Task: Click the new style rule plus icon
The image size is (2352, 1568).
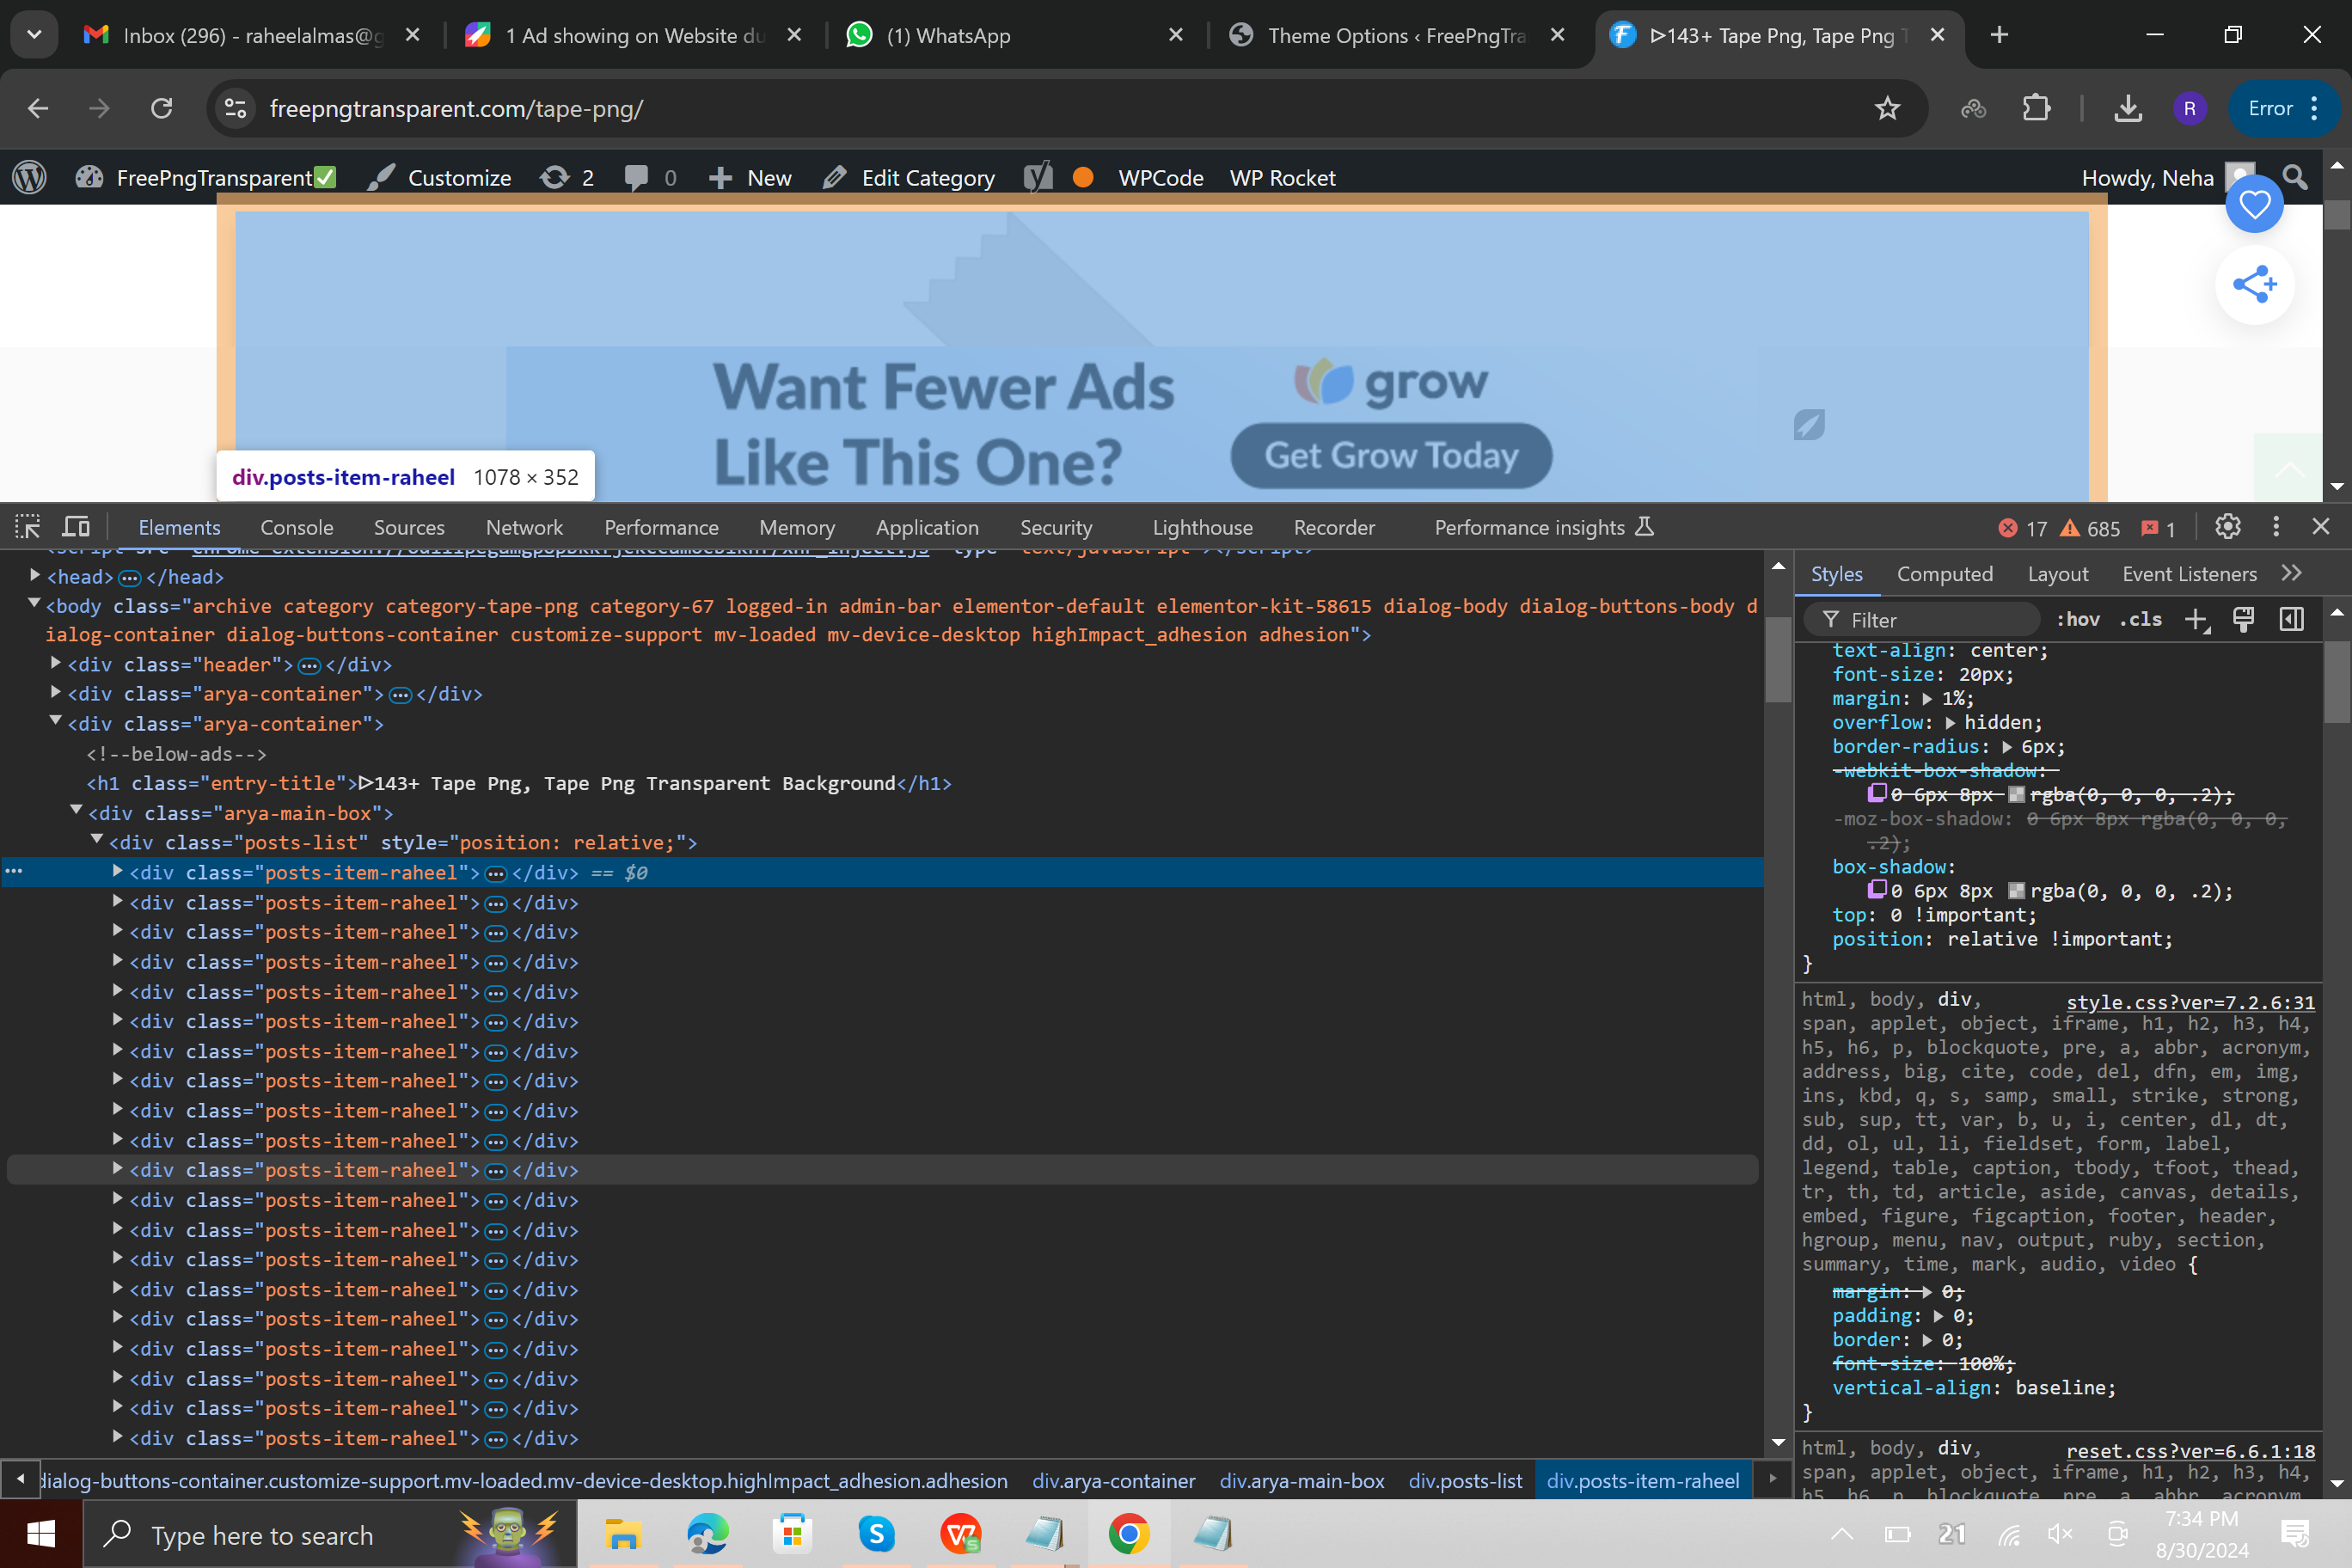Action: [x=2195, y=620]
